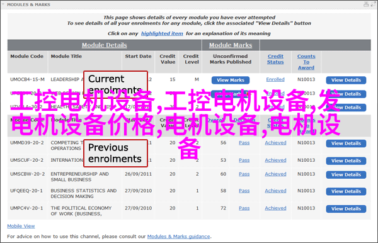Click the start date 26/09/2011

click(x=138, y=174)
